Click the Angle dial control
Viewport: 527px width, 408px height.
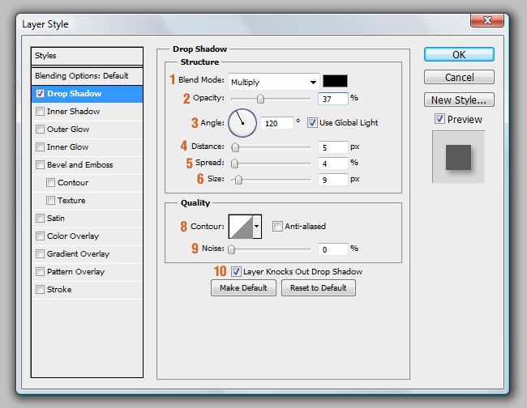click(x=242, y=123)
